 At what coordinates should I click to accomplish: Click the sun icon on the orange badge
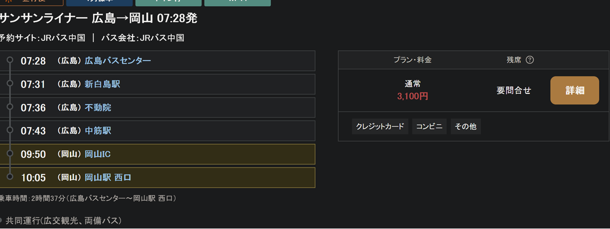[9, 2]
